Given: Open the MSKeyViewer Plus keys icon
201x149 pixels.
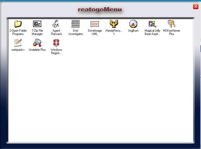Looking at the screenshot, I should (x=172, y=24).
